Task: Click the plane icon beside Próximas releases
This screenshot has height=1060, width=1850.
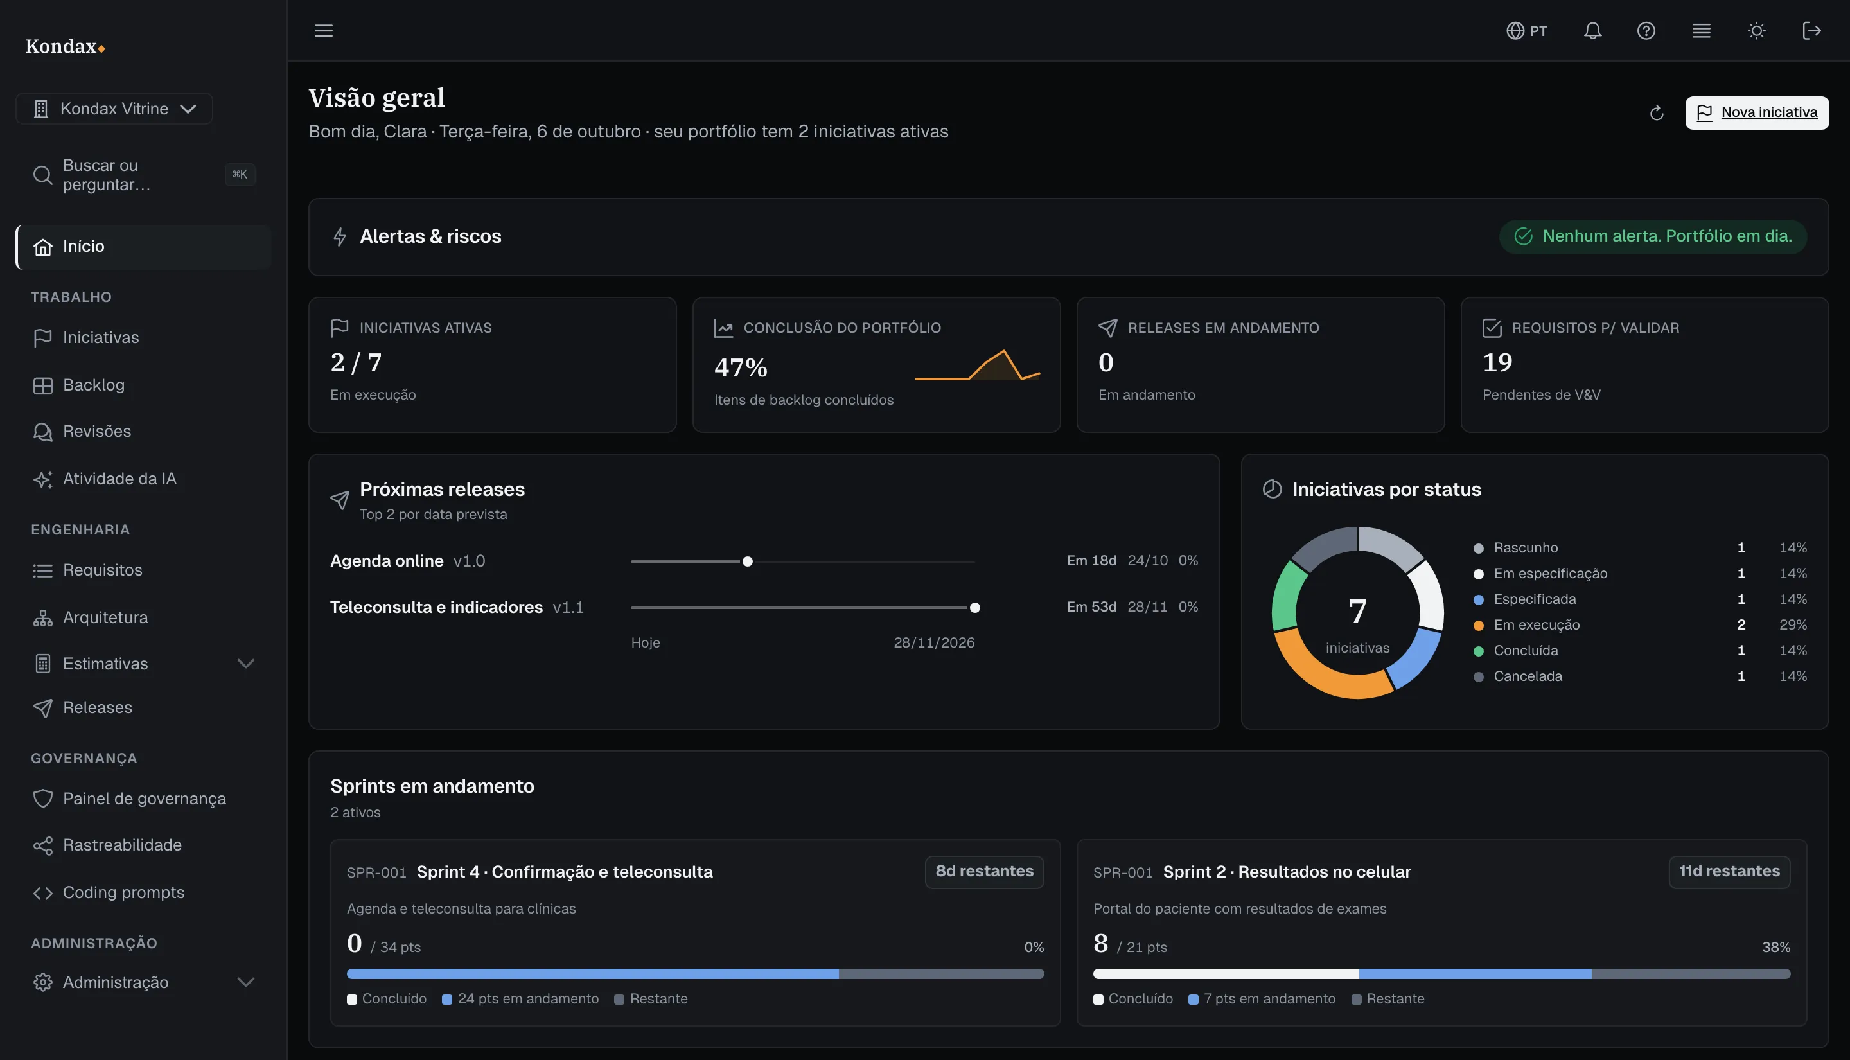Action: click(x=339, y=499)
